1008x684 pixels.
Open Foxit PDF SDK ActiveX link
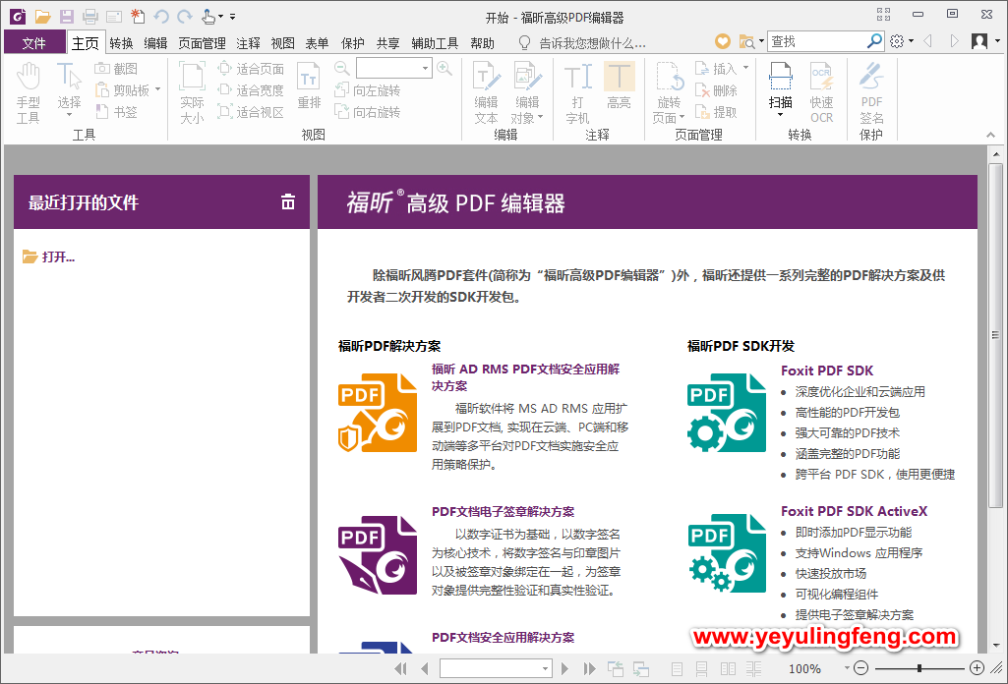(x=854, y=511)
